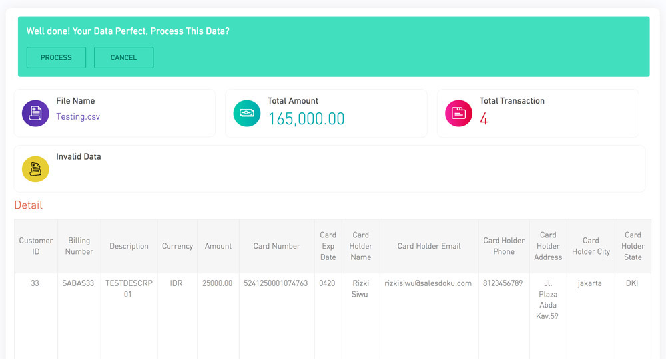Click the Description column header
The image size is (666, 359).
click(129, 246)
